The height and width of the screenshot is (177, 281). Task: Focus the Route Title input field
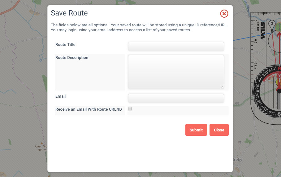(176, 46)
